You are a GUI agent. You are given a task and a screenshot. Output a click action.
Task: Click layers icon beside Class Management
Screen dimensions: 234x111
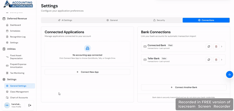(7, 92)
